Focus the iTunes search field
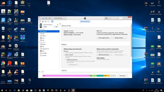Screen dimensions: 164x92 tap(116, 18)
